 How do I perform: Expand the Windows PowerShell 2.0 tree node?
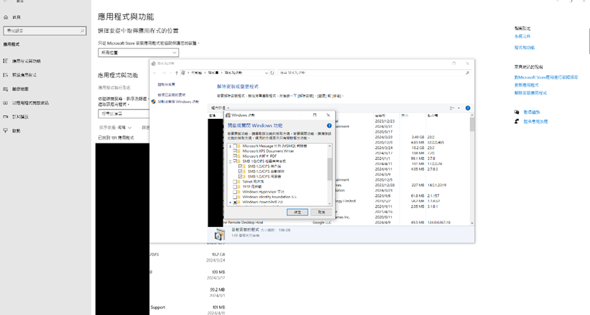pos(230,202)
